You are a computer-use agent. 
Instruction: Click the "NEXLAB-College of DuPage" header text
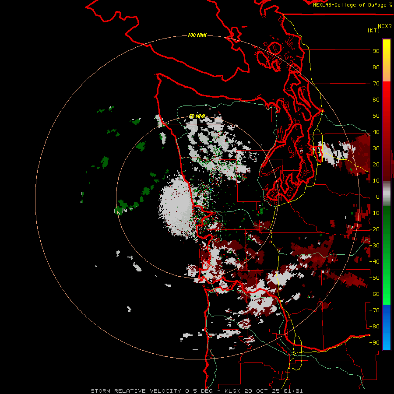(x=350, y=5)
